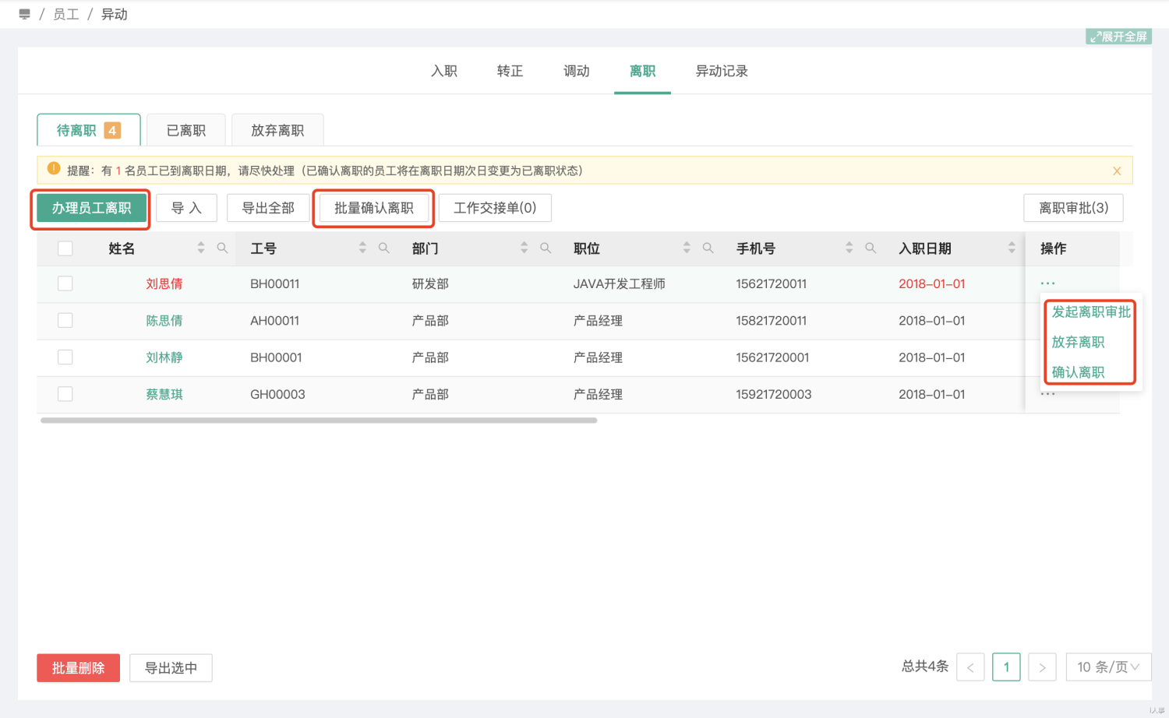Toggle the select-all checkbox in table header

point(65,248)
